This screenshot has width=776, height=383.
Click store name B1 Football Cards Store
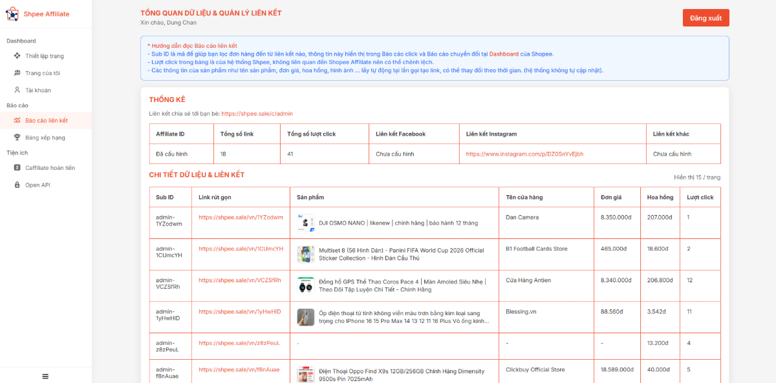pos(536,249)
